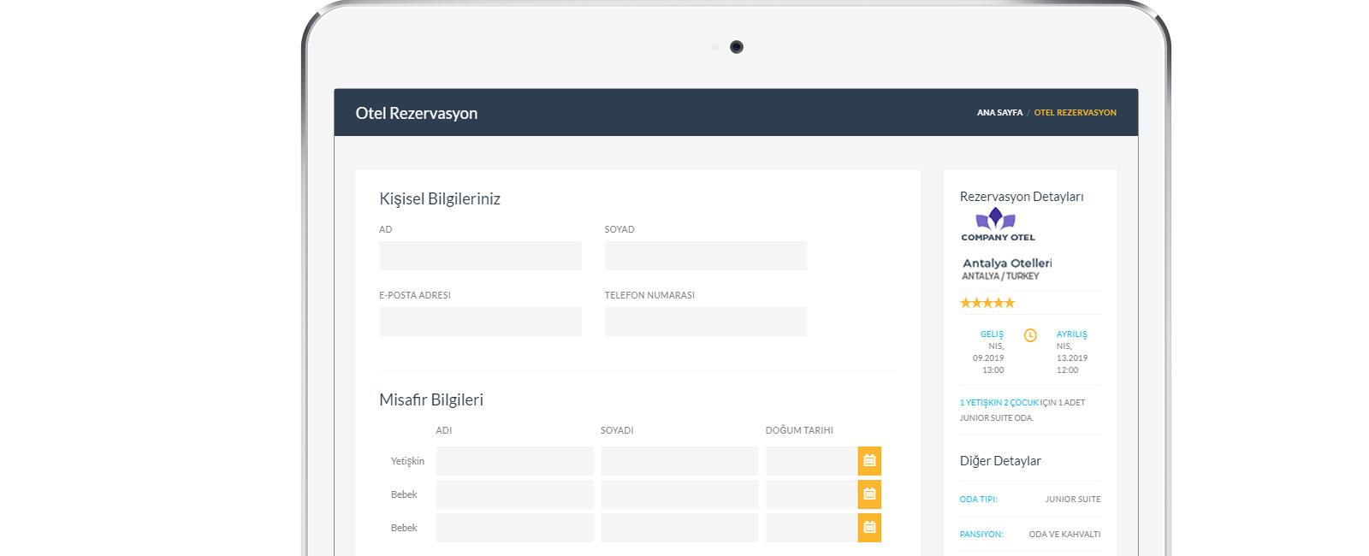The height and width of the screenshot is (556, 1369).
Task: Open calendar for first Bebek birth date
Action: pyautogui.click(x=869, y=494)
